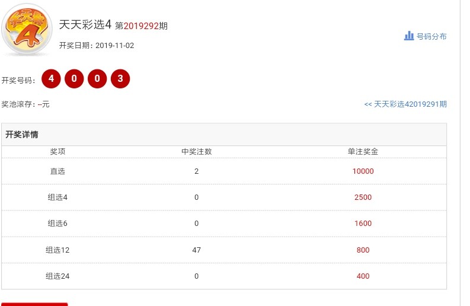470x306 pixels.
Task: Select the 组选12 prize row label
Action: point(57,250)
